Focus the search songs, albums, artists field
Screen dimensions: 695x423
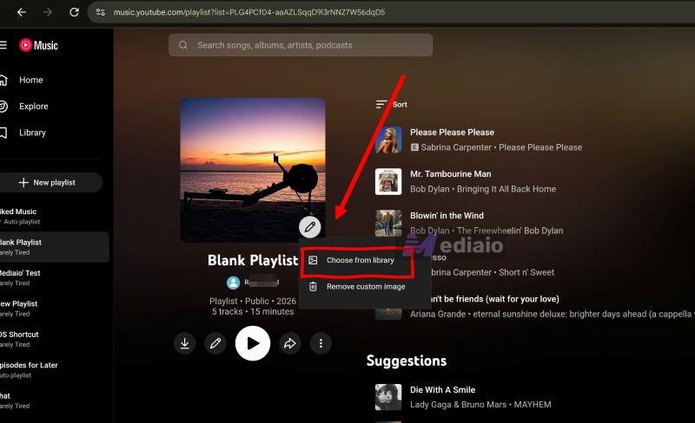point(301,45)
